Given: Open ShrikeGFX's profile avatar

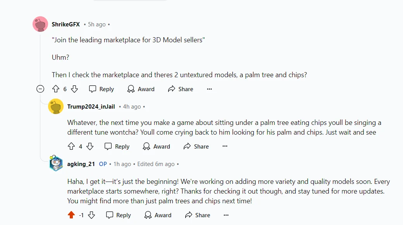Looking at the screenshot, I should pyautogui.click(x=40, y=24).
